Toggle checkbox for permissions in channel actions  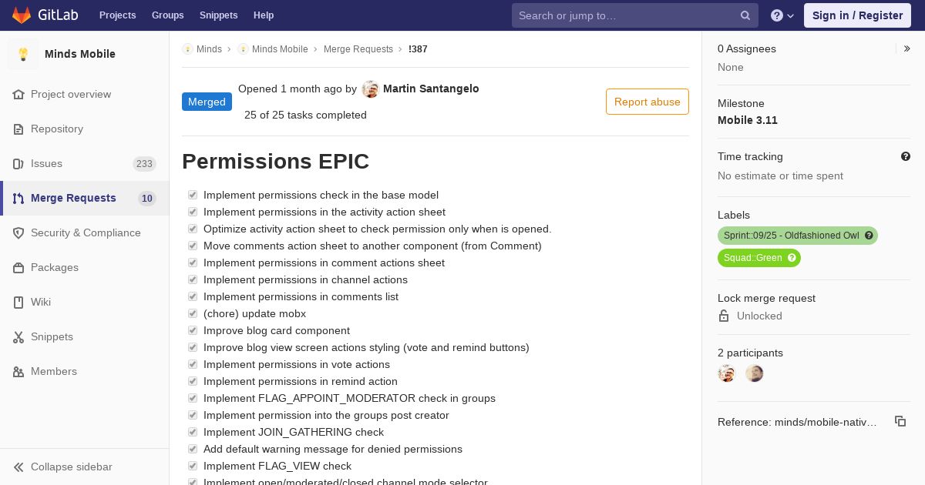click(x=193, y=279)
